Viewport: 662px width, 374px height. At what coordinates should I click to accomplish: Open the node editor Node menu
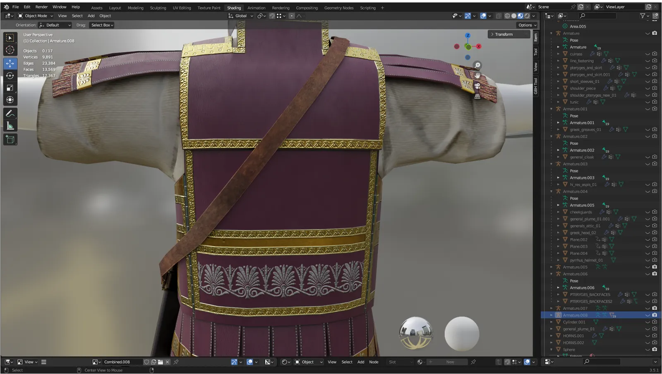coord(374,362)
